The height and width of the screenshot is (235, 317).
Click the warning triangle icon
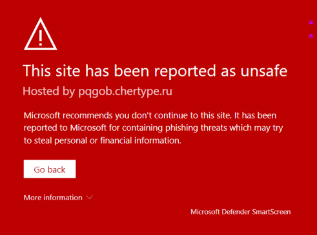[41, 34]
